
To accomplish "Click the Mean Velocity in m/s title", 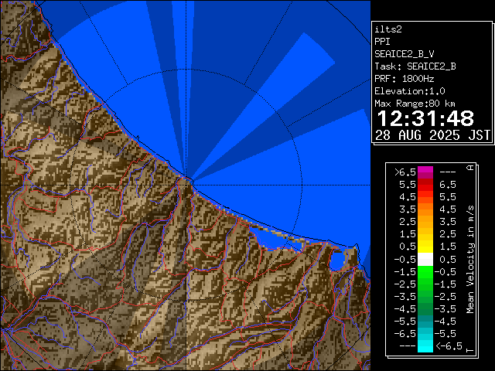I will point(469,259).
